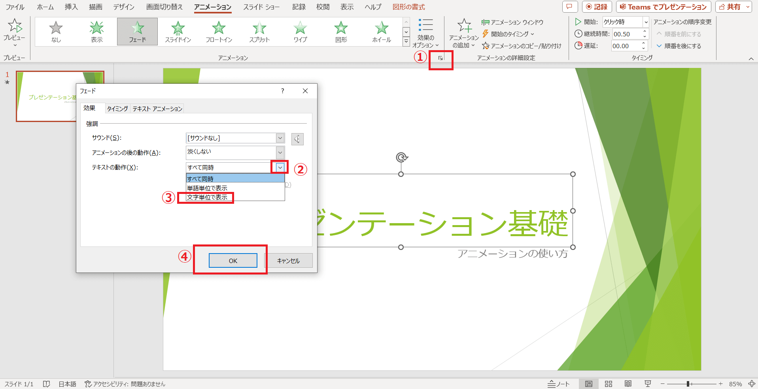Click the rotation handle above title box
The height and width of the screenshot is (389, 758).
tap(402, 158)
